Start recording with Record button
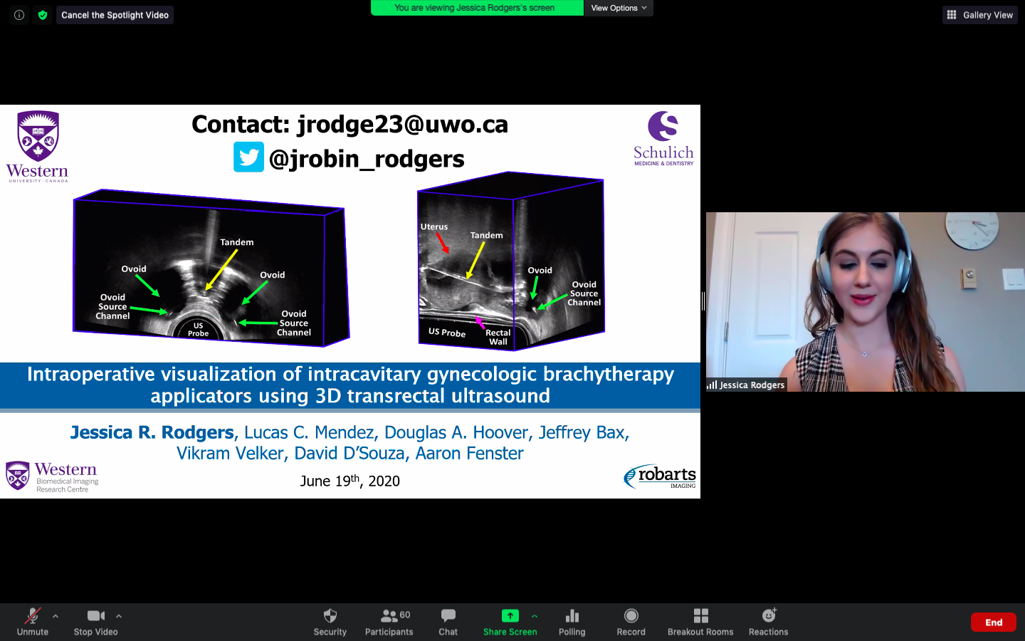 click(x=631, y=621)
